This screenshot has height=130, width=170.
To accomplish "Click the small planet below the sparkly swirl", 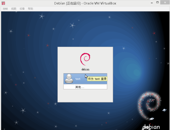I will pyautogui.click(x=151, y=119).
